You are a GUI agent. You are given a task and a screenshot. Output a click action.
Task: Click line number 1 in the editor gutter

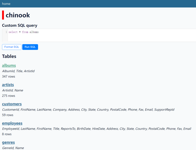click(x=6, y=32)
